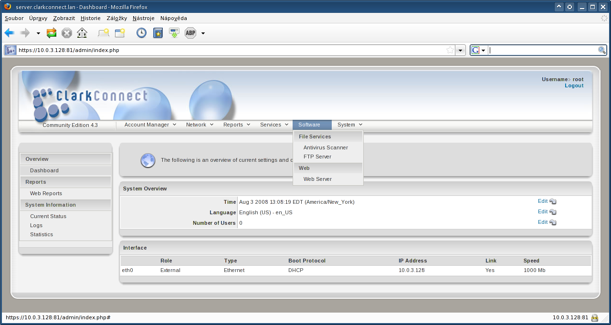Click the DHCP boot protocol cell
Viewport: 611px width, 325px height.
click(x=296, y=271)
